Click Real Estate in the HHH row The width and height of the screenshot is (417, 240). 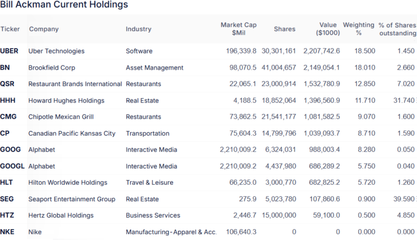point(142,101)
